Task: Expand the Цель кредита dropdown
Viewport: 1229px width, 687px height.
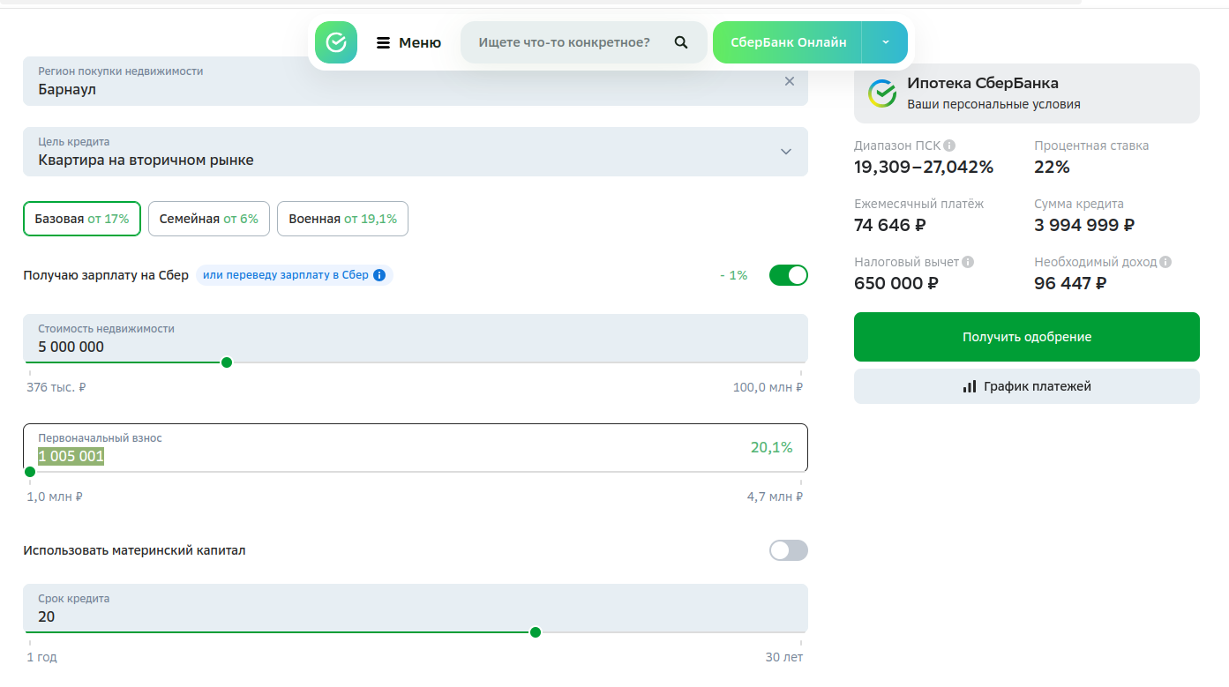Action: point(785,152)
